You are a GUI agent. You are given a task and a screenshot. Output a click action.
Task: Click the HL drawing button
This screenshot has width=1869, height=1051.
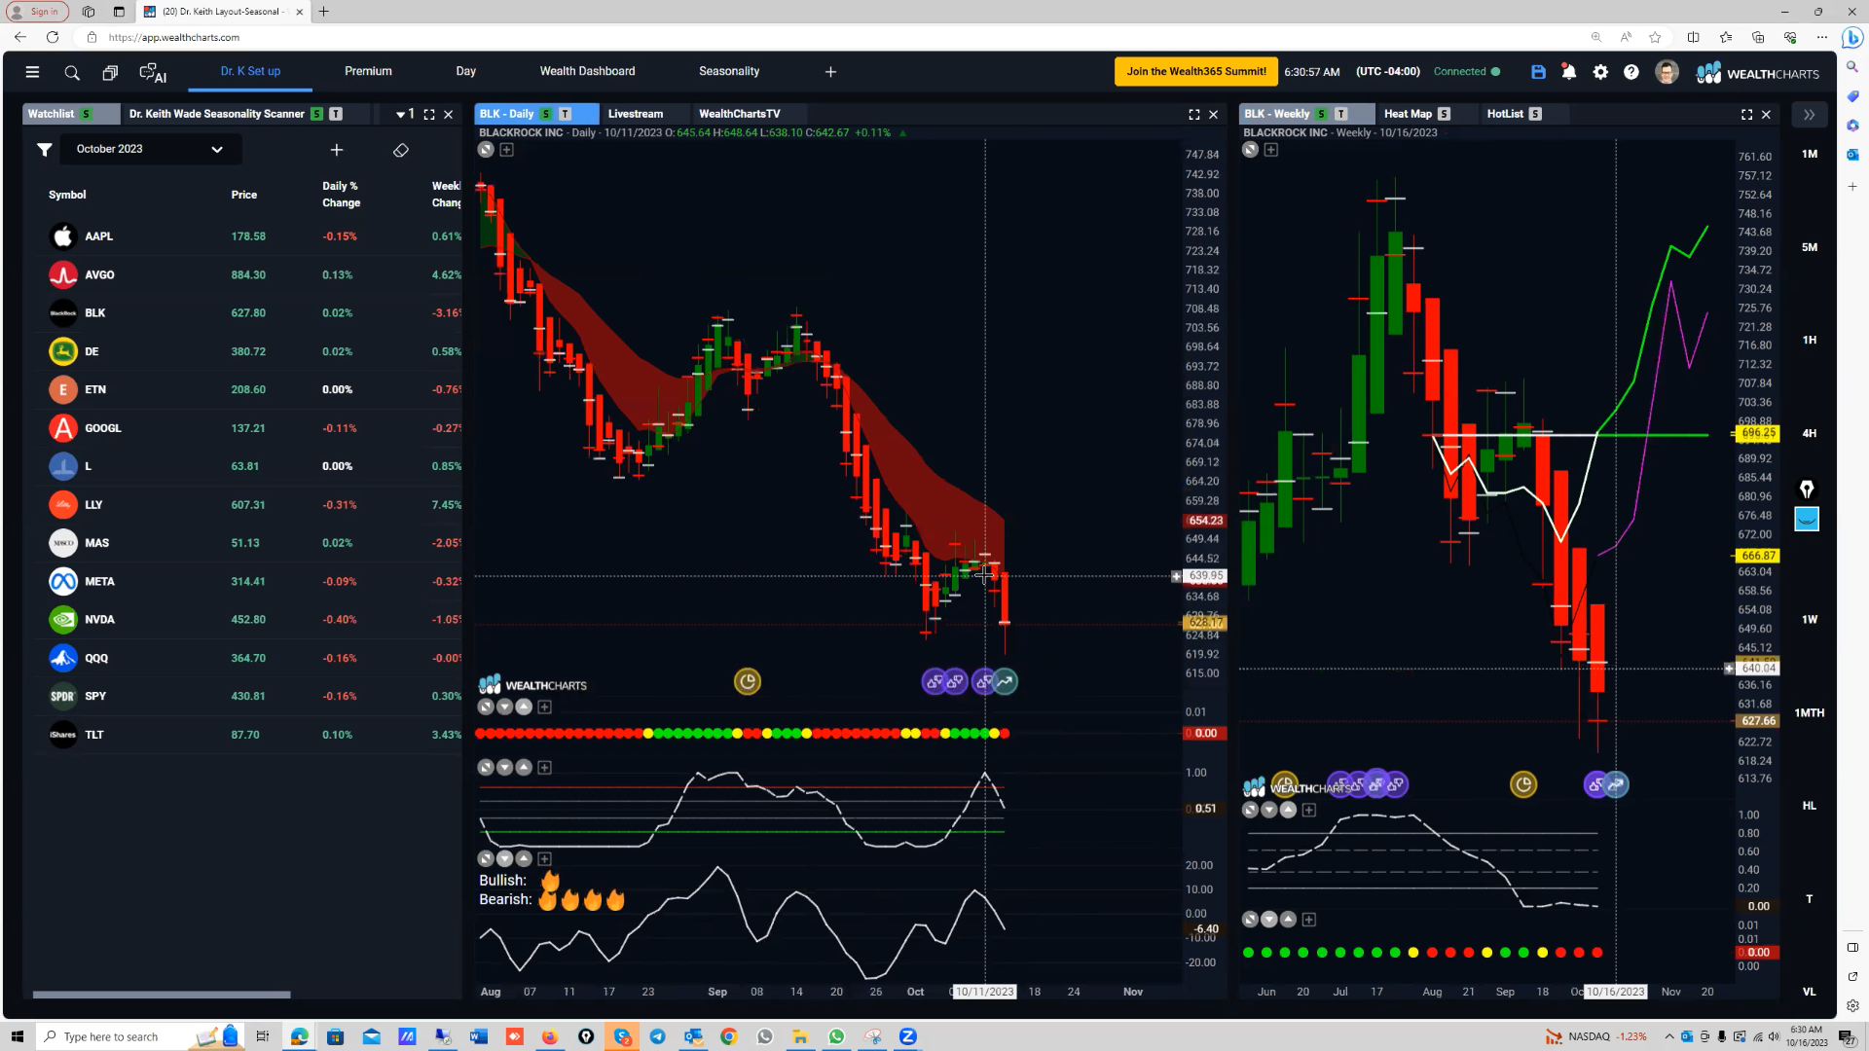coord(1809,806)
